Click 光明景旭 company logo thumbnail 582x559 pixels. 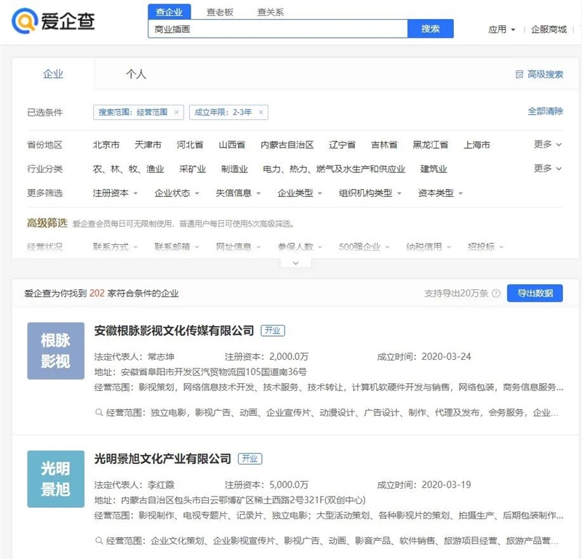point(56,479)
